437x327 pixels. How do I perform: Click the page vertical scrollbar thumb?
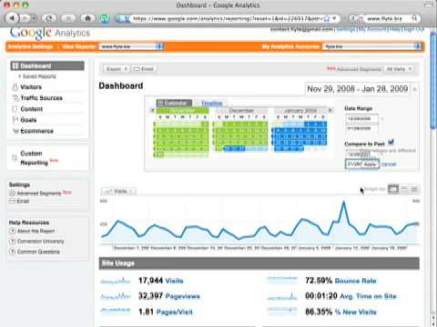(433, 82)
